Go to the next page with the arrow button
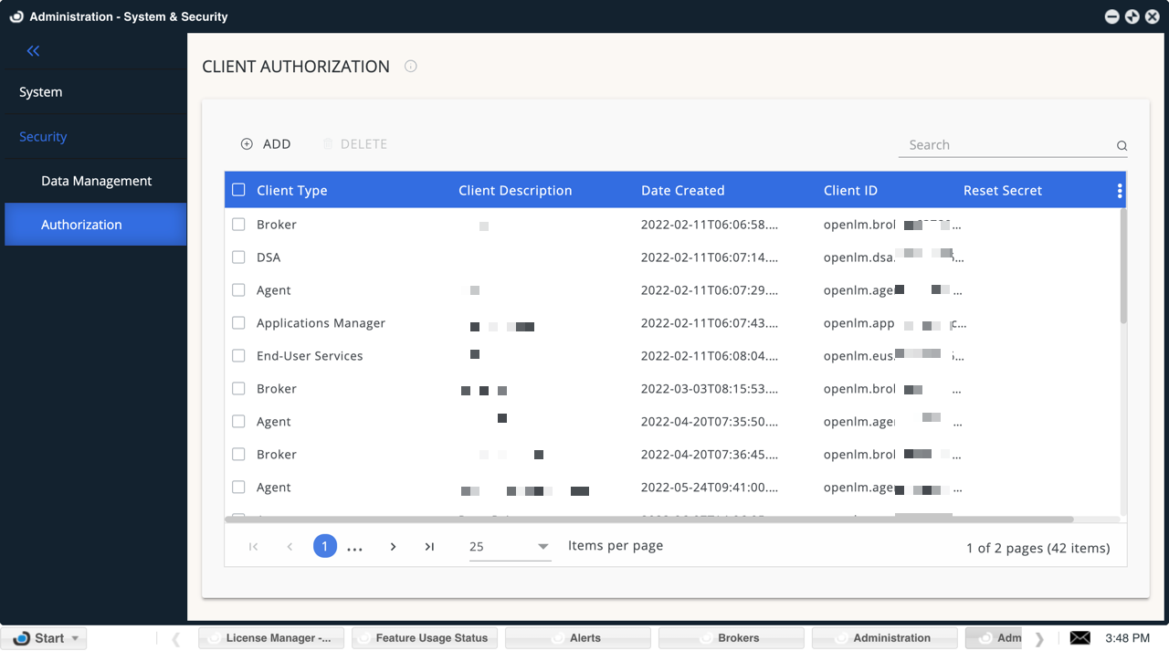Screen dimensions: 1169x651 (393, 546)
